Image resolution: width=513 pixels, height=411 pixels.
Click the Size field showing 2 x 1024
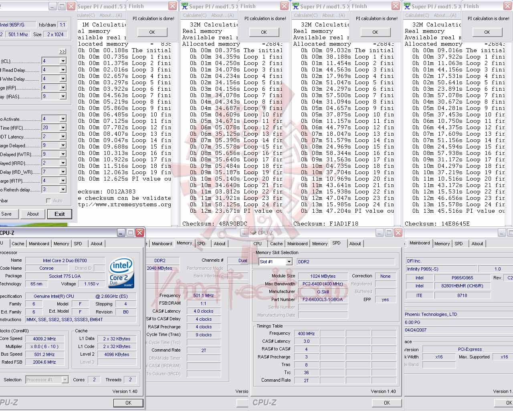[55, 34]
